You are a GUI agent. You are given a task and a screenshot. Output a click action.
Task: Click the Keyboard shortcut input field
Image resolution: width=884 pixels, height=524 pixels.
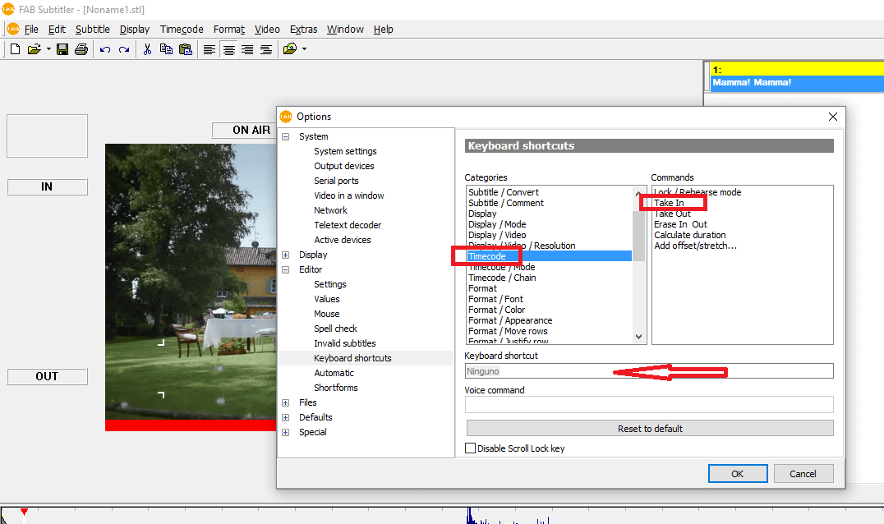649,371
